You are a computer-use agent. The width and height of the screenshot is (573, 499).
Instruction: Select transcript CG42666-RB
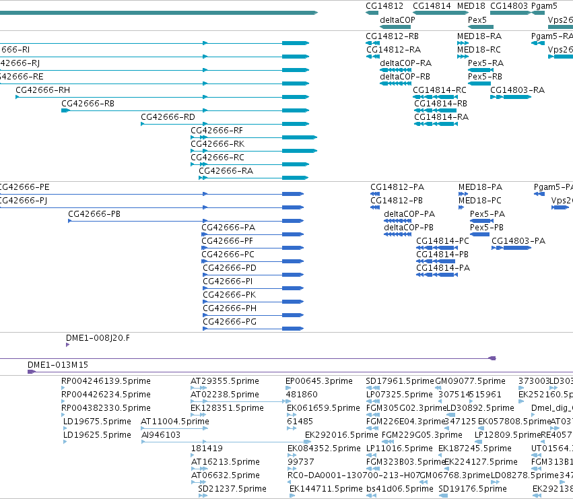(88, 104)
